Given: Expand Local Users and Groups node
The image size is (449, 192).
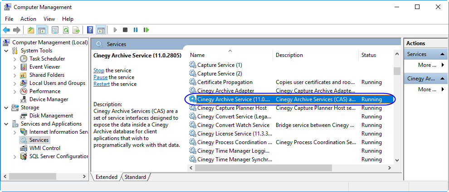Looking at the screenshot, I should coord(15,83).
